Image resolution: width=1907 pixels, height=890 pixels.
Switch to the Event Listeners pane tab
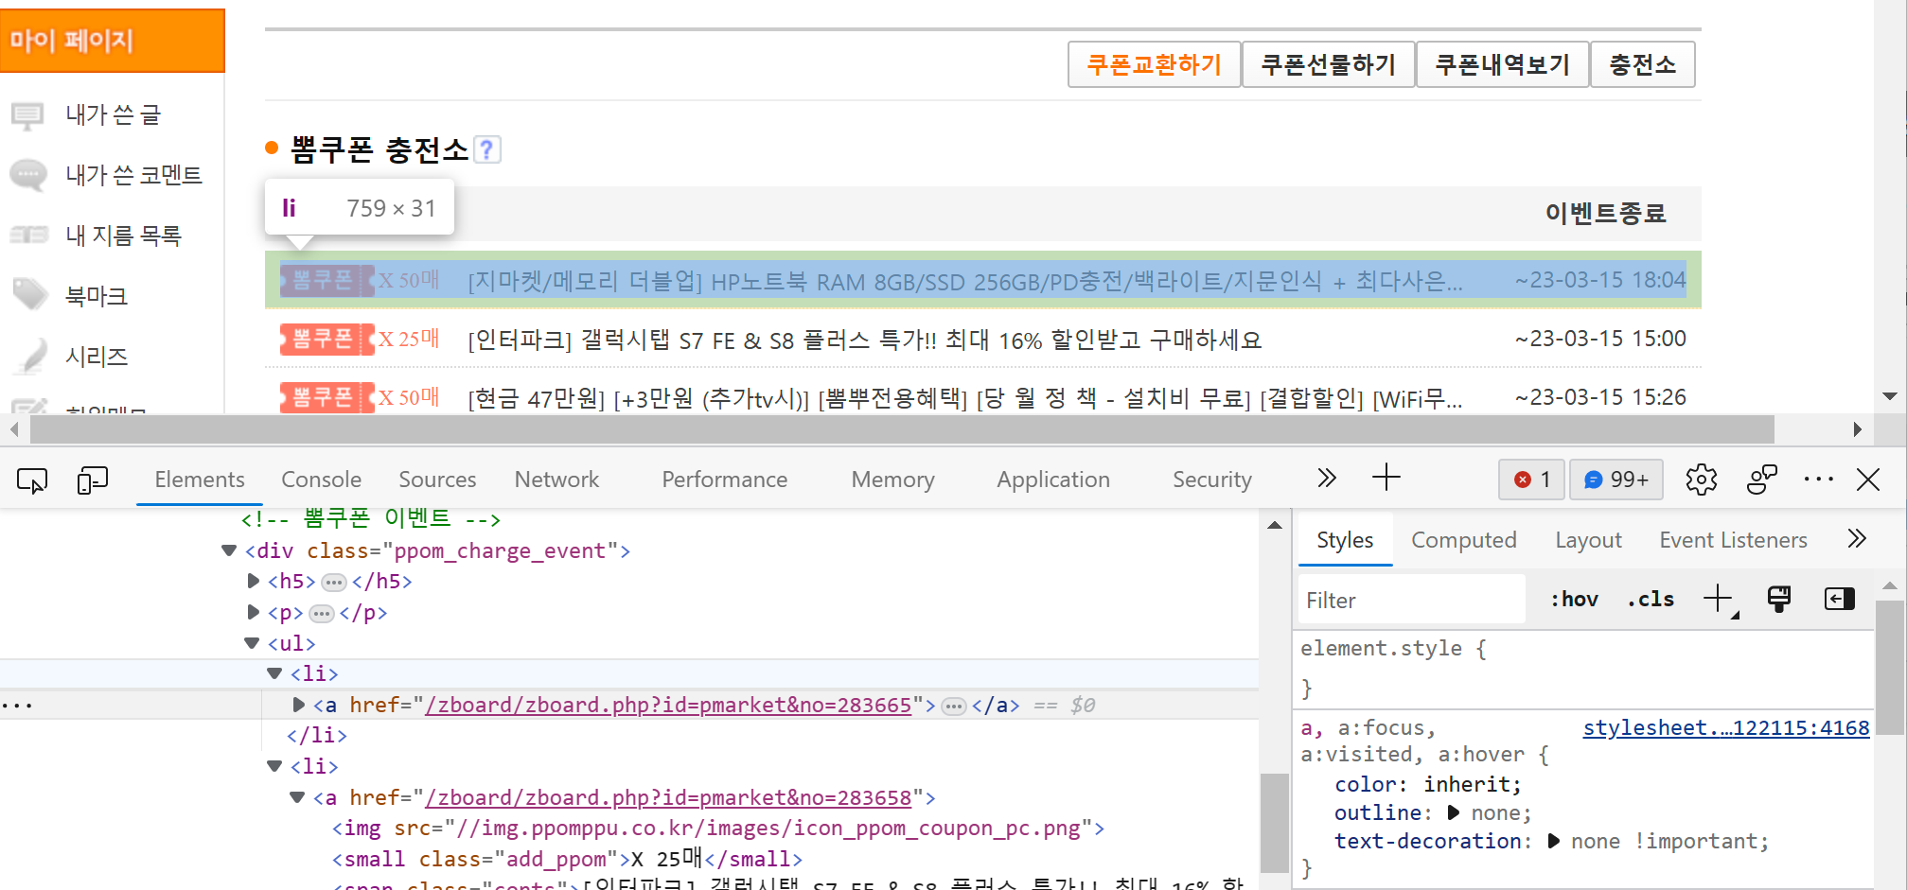[1733, 540]
